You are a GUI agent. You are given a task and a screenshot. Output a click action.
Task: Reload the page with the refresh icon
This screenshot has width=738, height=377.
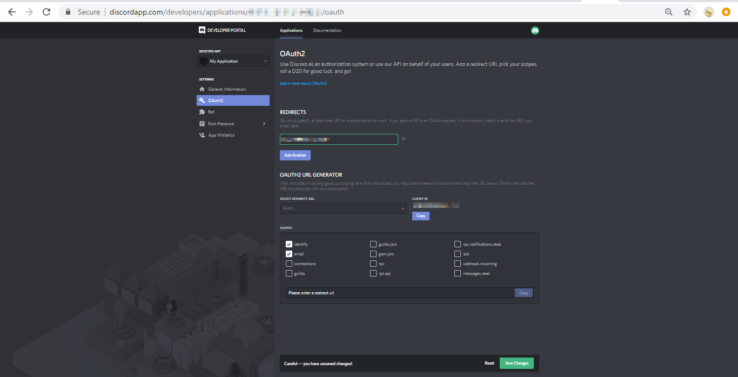(x=46, y=12)
